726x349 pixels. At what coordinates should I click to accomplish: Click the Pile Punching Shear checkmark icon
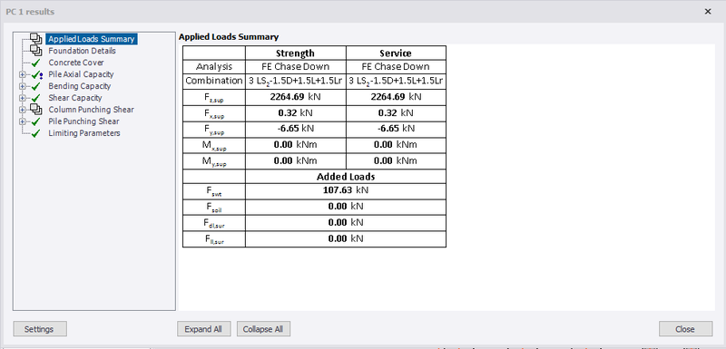pos(36,122)
